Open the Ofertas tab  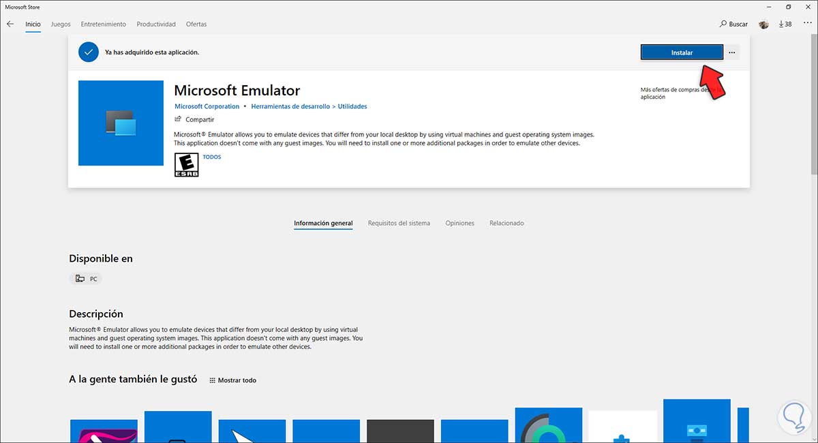(196, 24)
